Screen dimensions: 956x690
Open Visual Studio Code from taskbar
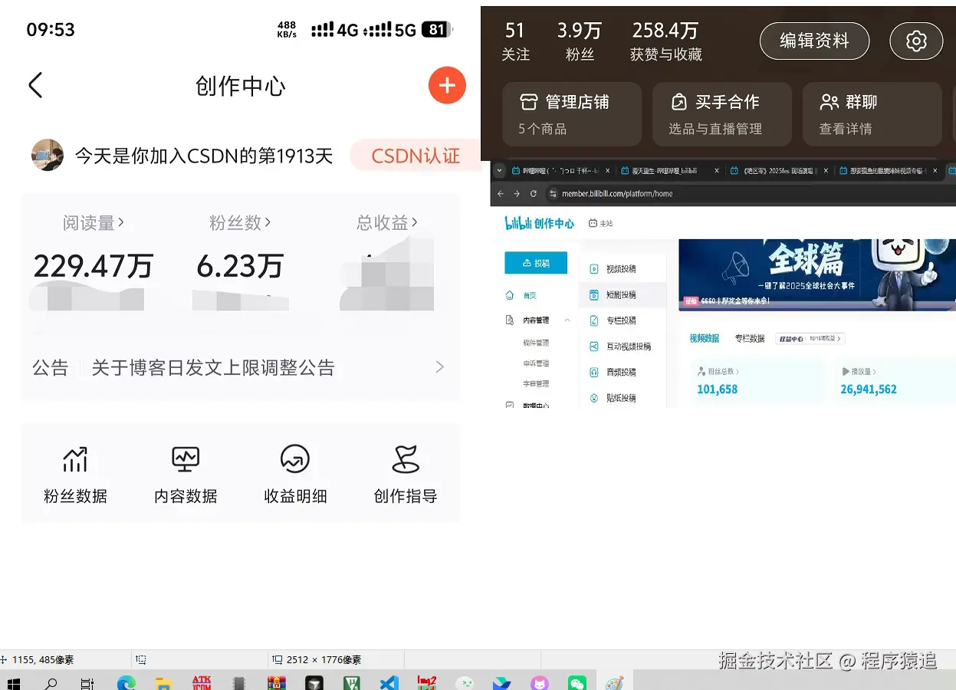click(389, 683)
